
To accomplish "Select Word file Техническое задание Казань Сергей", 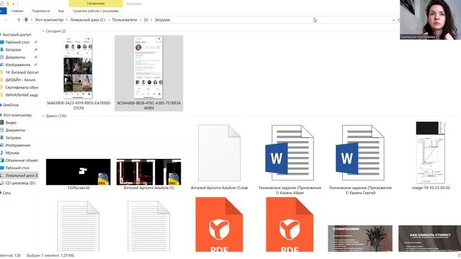I will (360, 153).
